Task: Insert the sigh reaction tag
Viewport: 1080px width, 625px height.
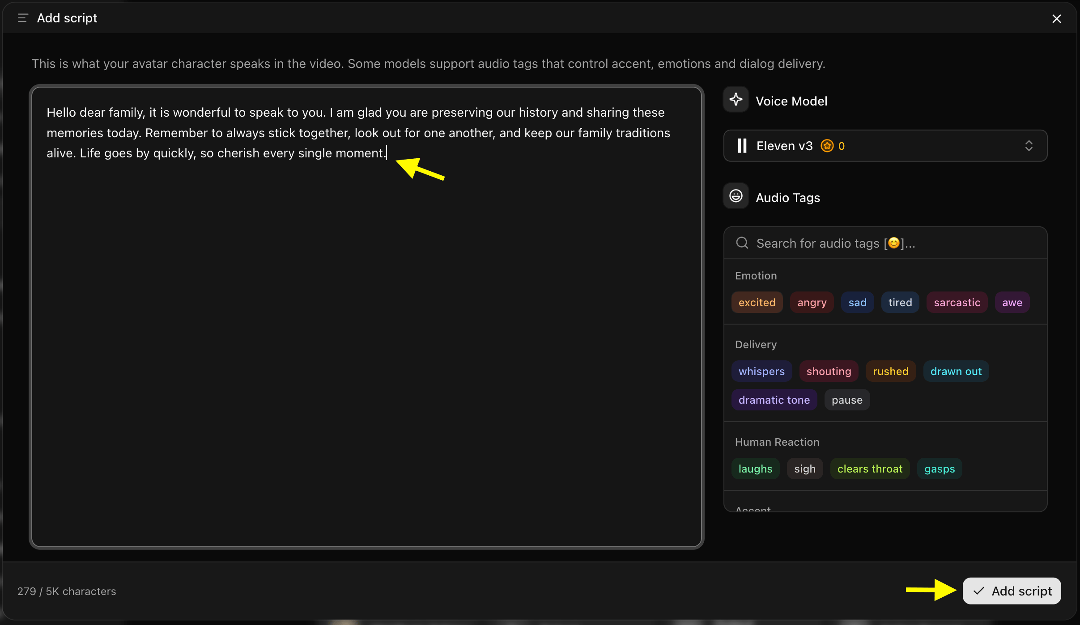Action: 805,469
